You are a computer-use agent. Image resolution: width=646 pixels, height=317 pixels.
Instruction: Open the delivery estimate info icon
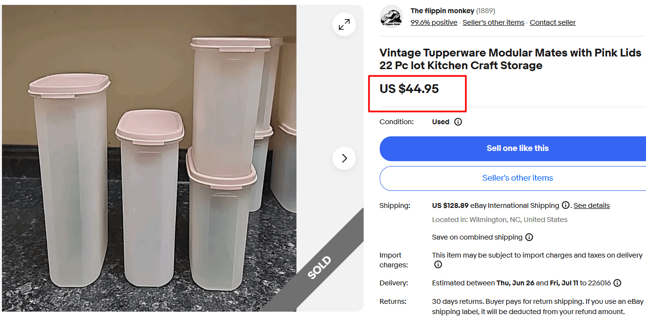click(x=617, y=283)
